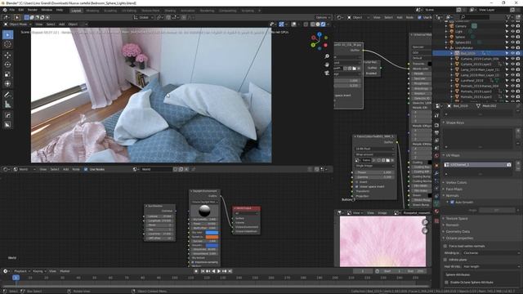
Task: Open the Render properties tab icon
Action: 436,125
